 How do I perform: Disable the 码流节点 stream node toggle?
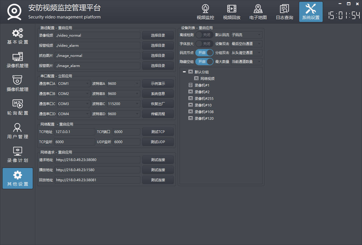[204, 53]
